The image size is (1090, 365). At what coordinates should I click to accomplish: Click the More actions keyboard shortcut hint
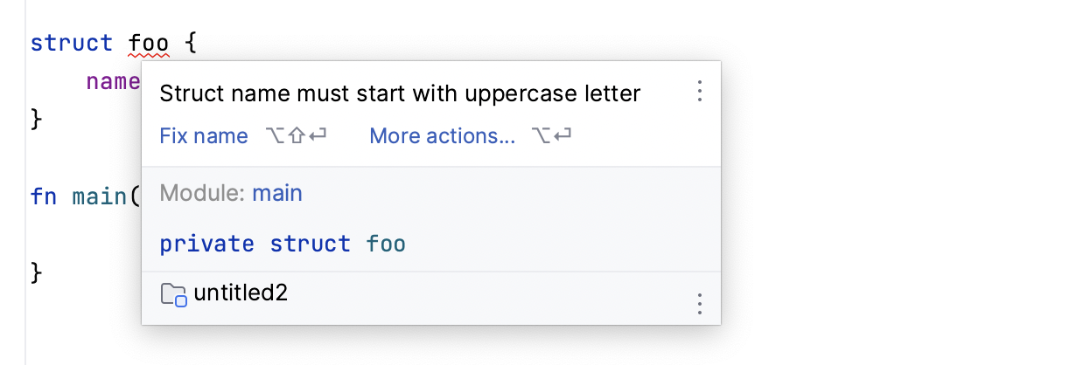point(551,136)
